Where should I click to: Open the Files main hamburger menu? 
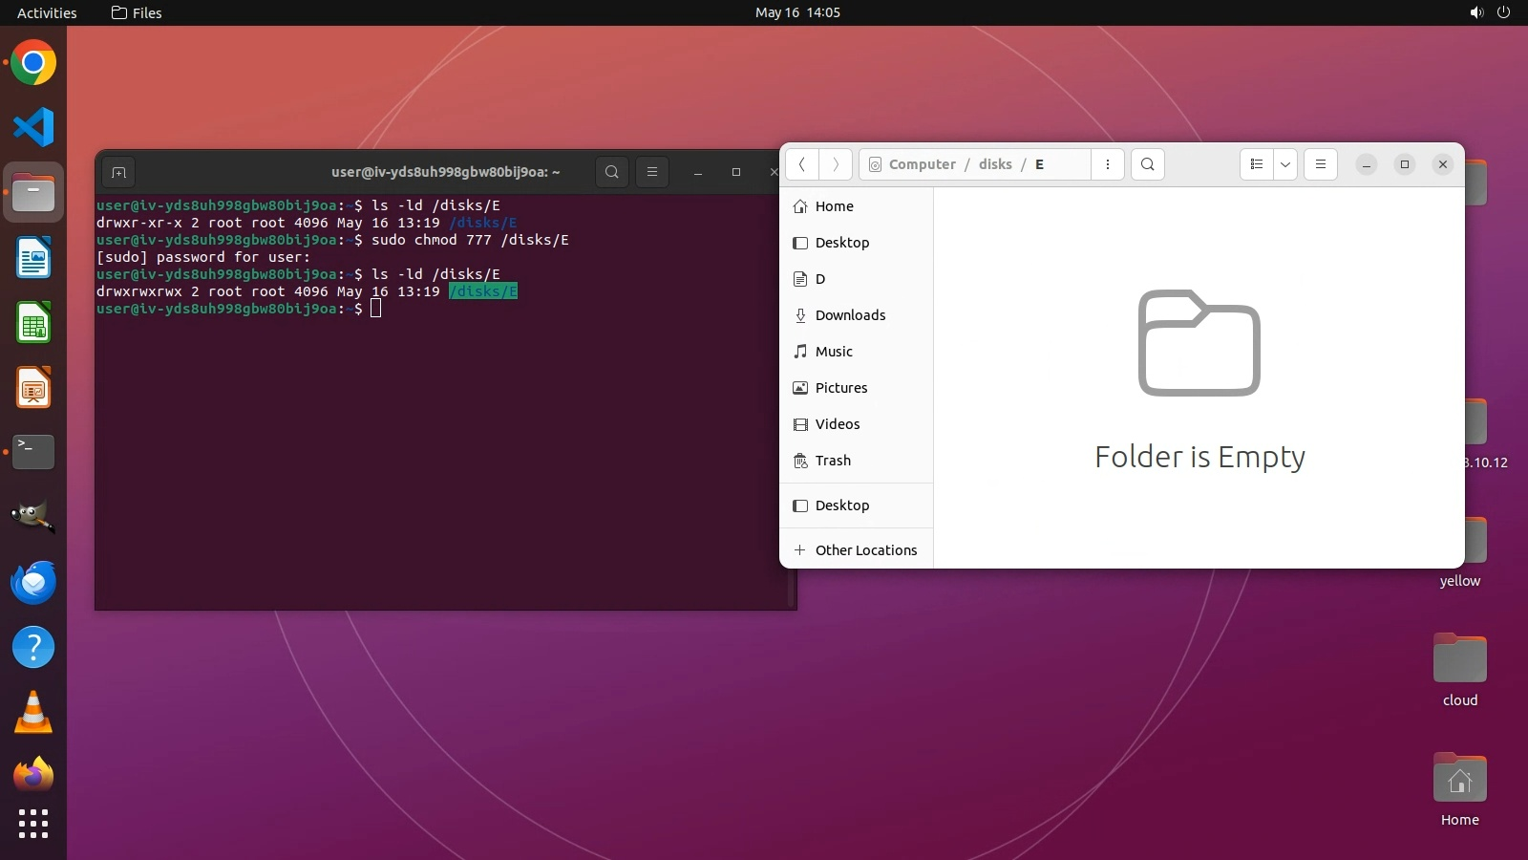[1321, 164]
